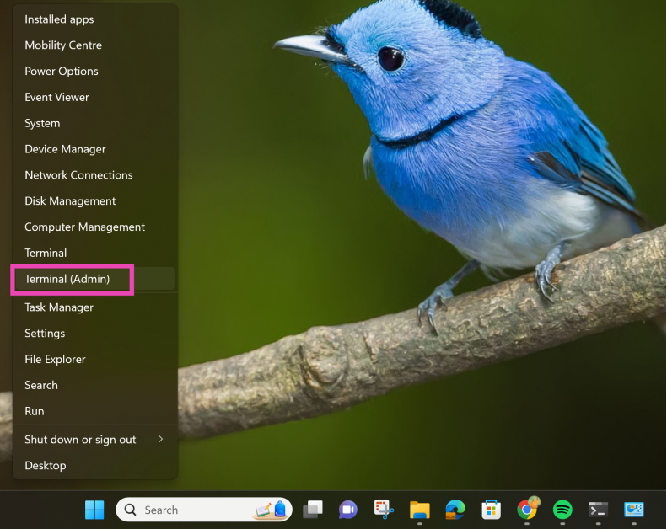
Task: Open the Windows Start button
Action: (x=94, y=510)
